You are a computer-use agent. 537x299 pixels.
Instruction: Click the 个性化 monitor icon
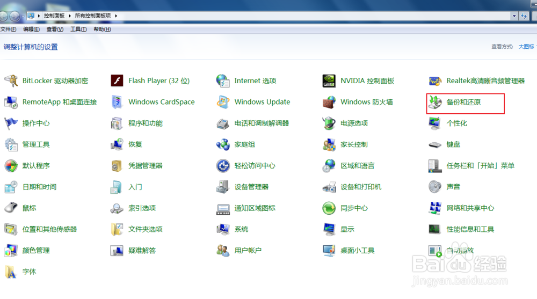[435, 123]
